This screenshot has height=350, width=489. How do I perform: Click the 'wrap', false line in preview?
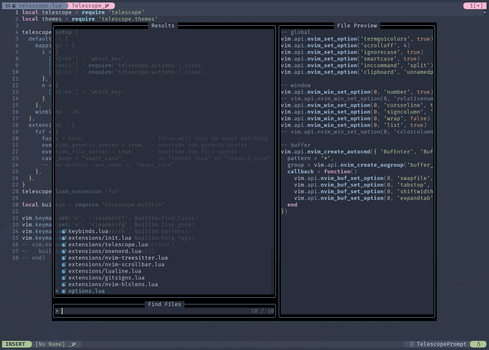pos(355,118)
